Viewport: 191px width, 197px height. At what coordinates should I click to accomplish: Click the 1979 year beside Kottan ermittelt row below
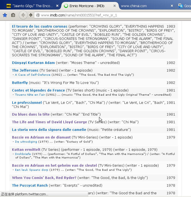pos(171,166)
